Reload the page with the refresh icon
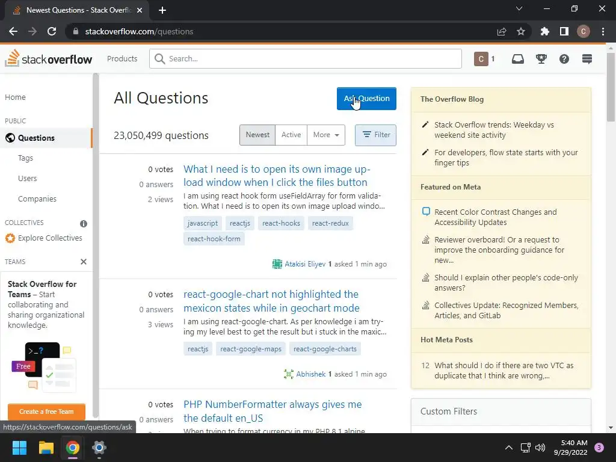 [52, 31]
